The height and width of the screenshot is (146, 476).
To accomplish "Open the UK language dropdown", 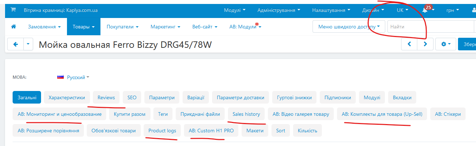I will [402, 10].
